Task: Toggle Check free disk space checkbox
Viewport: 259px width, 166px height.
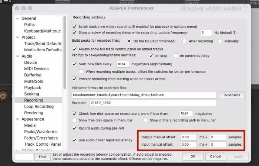Action: 74,114
